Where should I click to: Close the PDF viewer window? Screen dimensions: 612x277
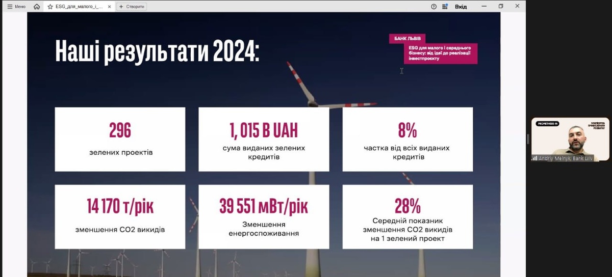click(x=517, y=6)
